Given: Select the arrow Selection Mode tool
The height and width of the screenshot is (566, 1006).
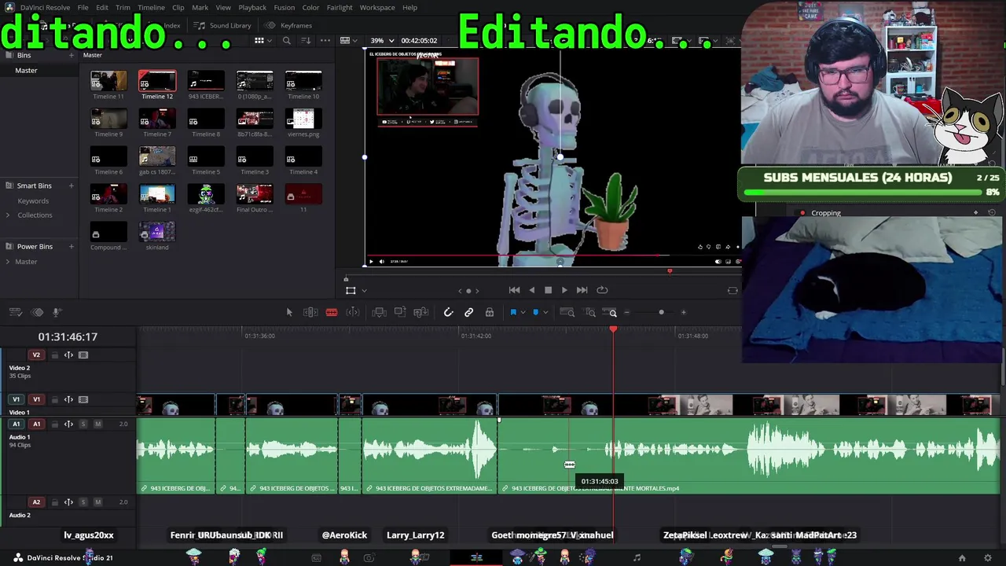Looking at the screenshot, I should (289, 313).
